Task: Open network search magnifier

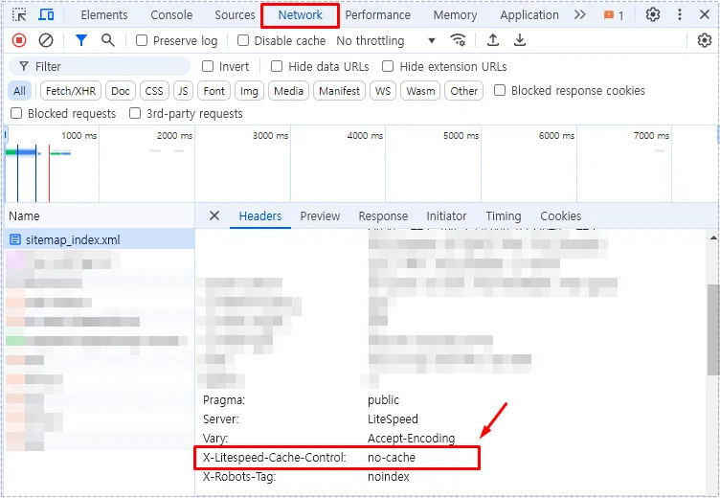Action: (x=108, y=40)
